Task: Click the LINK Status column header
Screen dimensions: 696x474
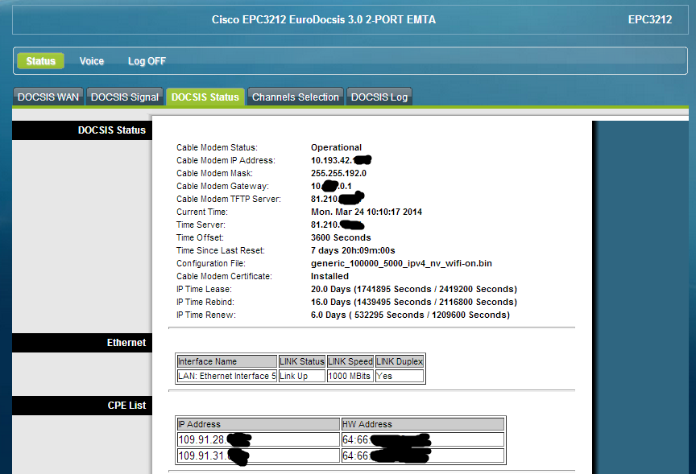Action: point(302,362)
